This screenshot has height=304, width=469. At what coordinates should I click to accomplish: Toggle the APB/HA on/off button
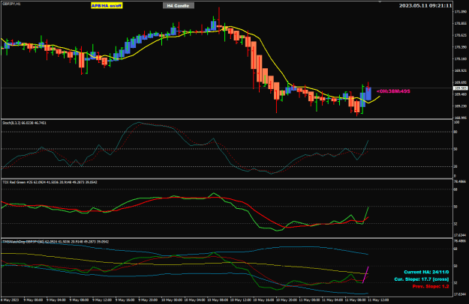tap(107, 6)
